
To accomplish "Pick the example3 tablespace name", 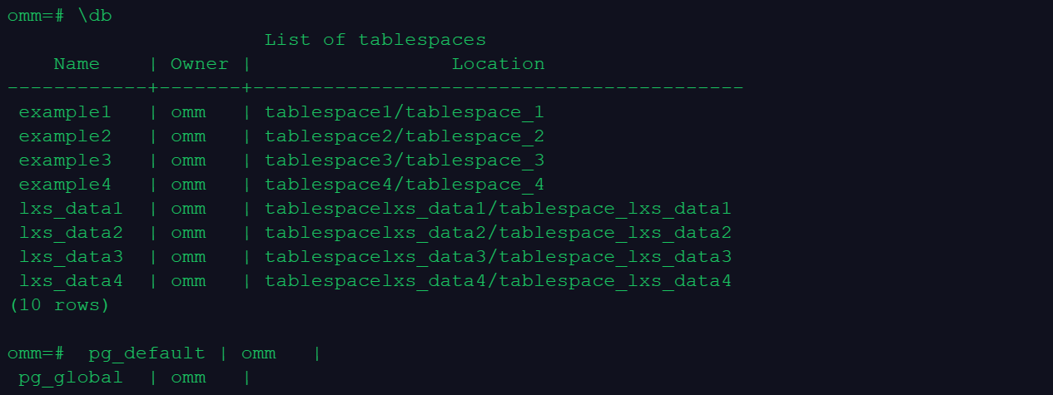I will [x=65, y=160].
